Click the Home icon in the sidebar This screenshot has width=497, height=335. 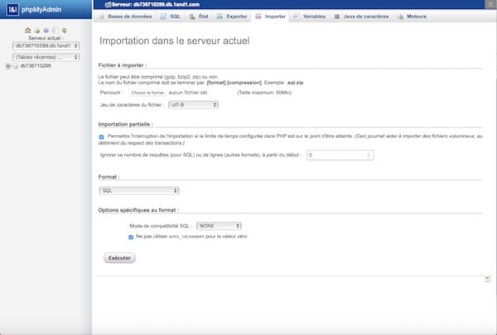(x=27, y=31)
